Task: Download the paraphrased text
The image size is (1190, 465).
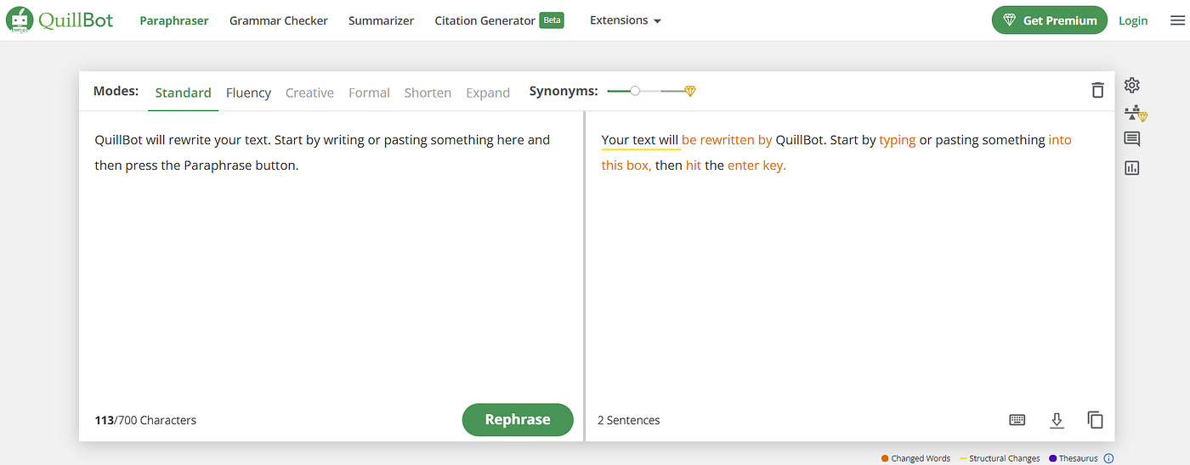Action: [x=1057, y=420]
